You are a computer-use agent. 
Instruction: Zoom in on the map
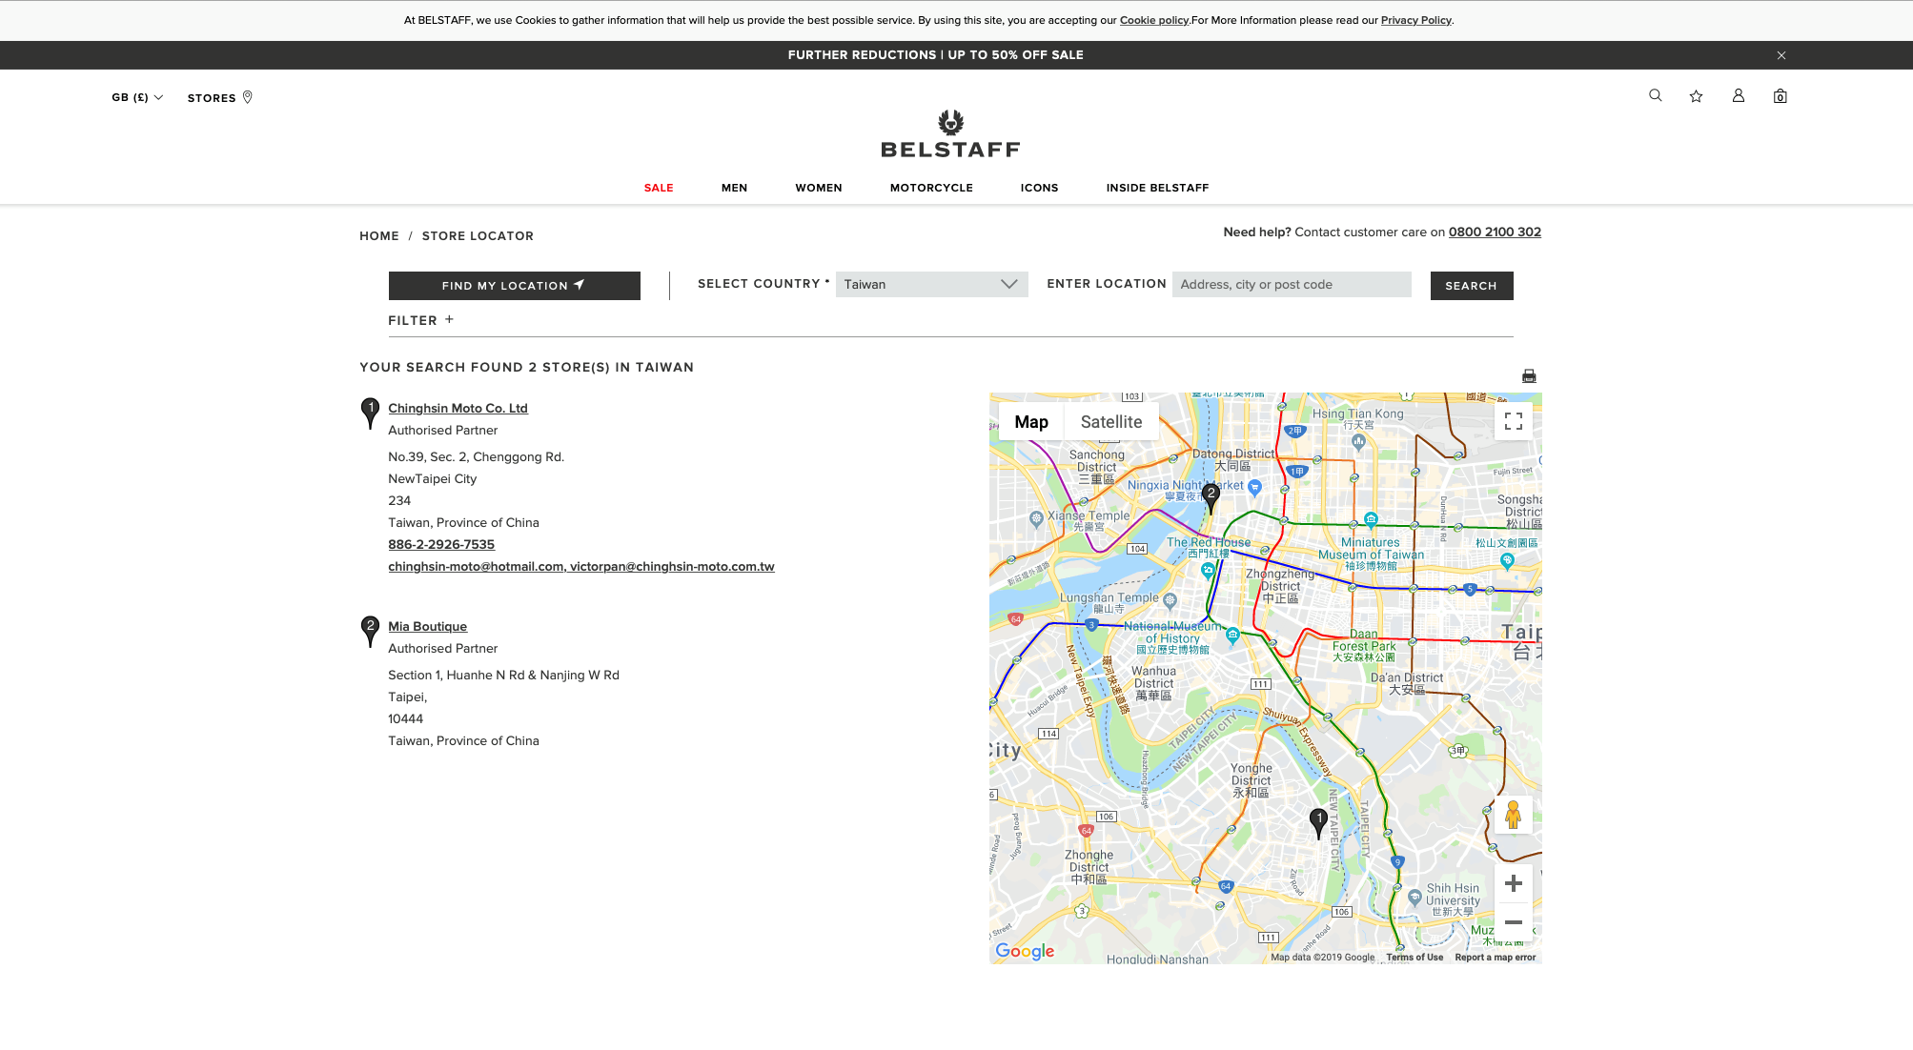(1513, 884)
